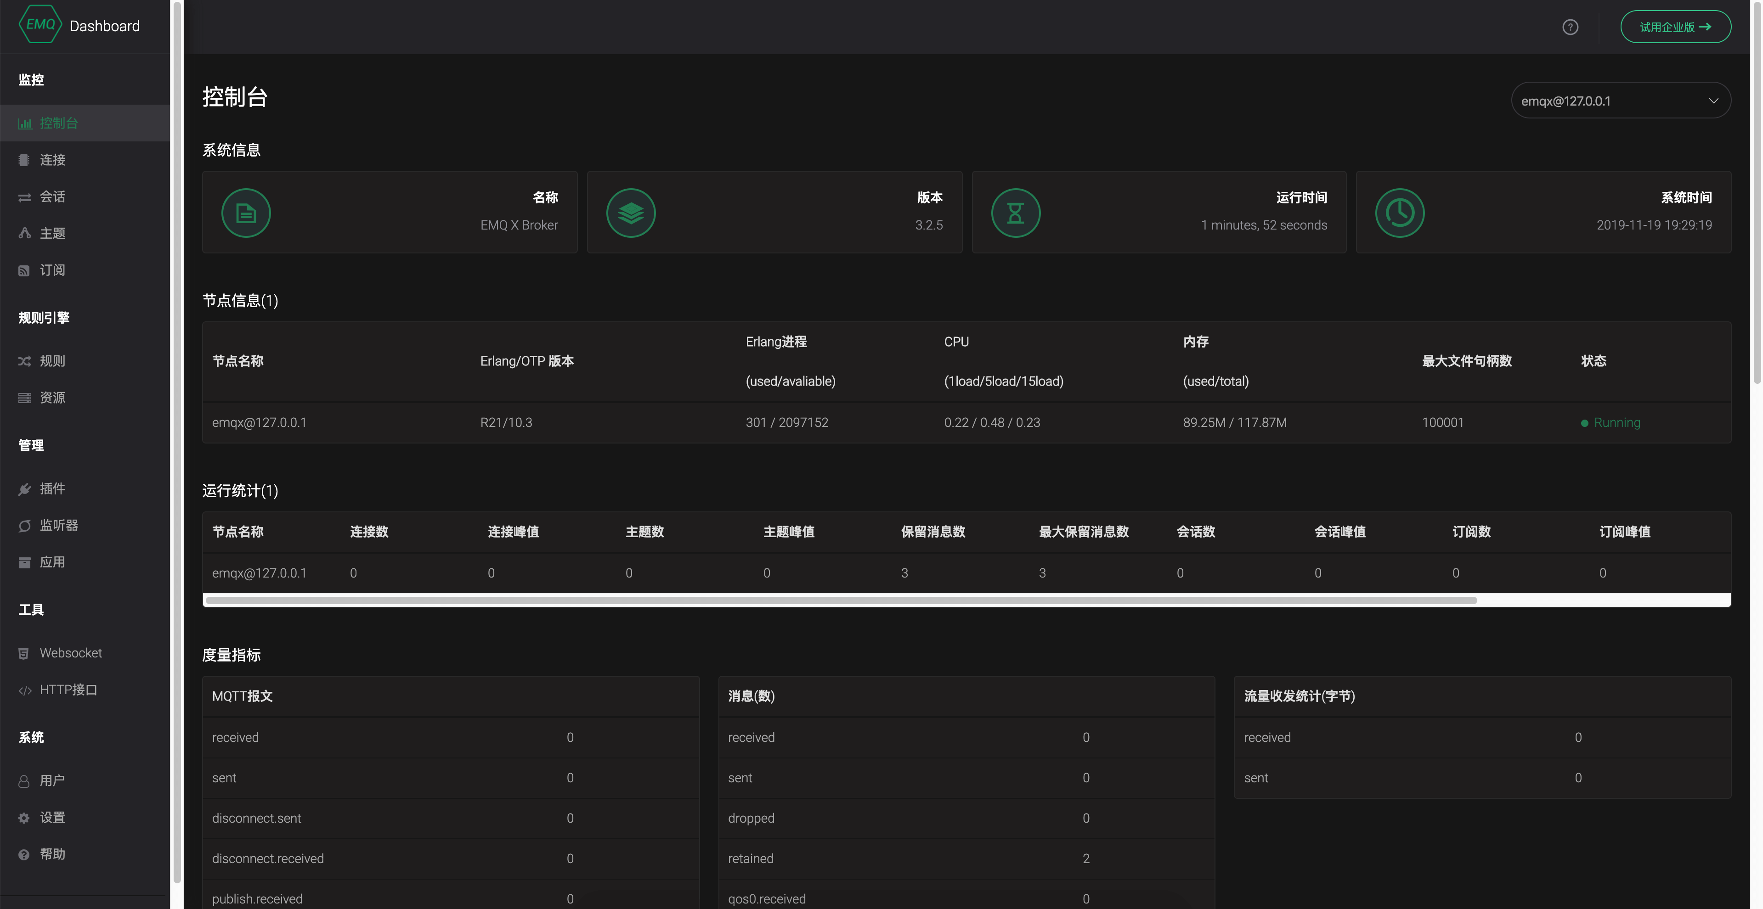Click the console bar-chart icon in sidebar
1763x909 pixels.
pos(25,123)
